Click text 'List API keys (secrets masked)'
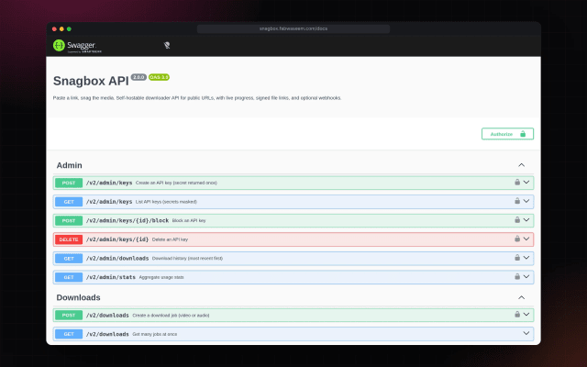This screenshot has width=587, height=367. pyautogui.click(x=166, y=202)
